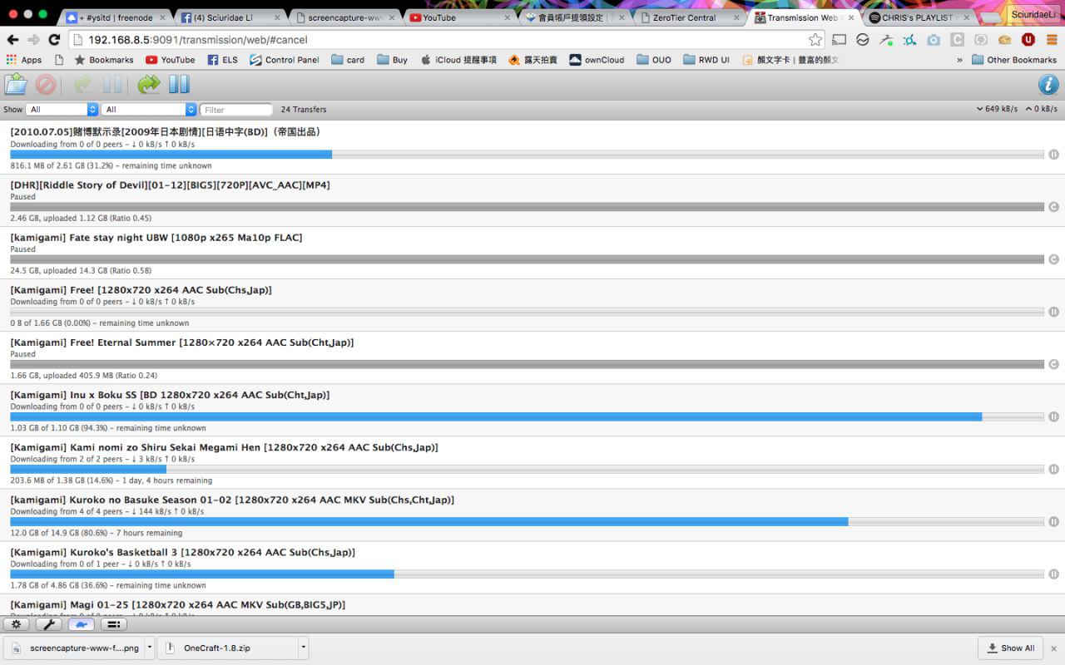
Task: Close the downloads bar
Action: [1053, 648]
